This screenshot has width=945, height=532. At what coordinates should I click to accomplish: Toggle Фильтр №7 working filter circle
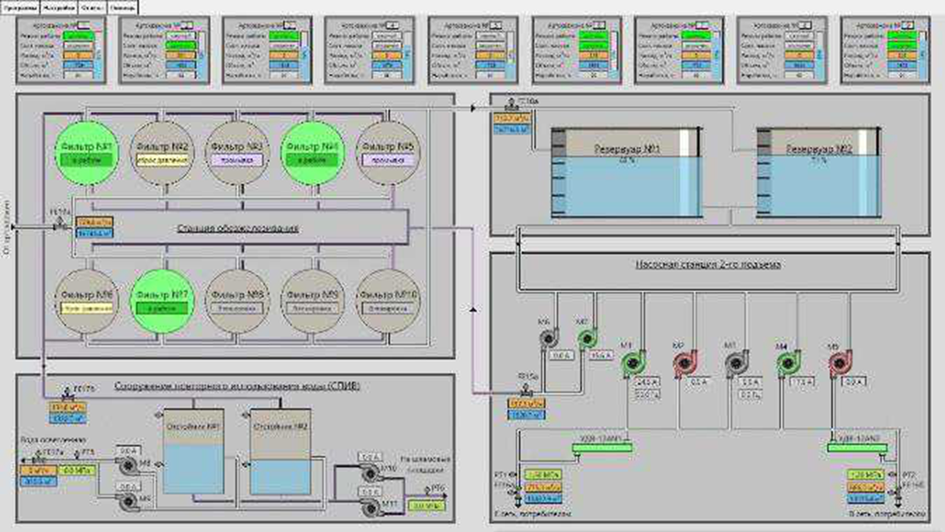pos(161,301)
